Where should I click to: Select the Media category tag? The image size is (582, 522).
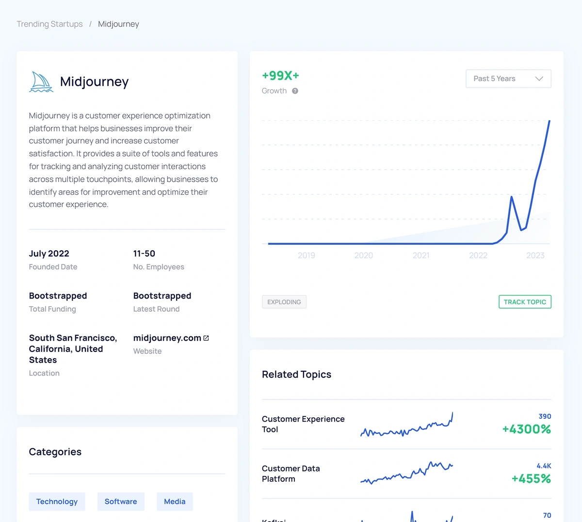175,501
